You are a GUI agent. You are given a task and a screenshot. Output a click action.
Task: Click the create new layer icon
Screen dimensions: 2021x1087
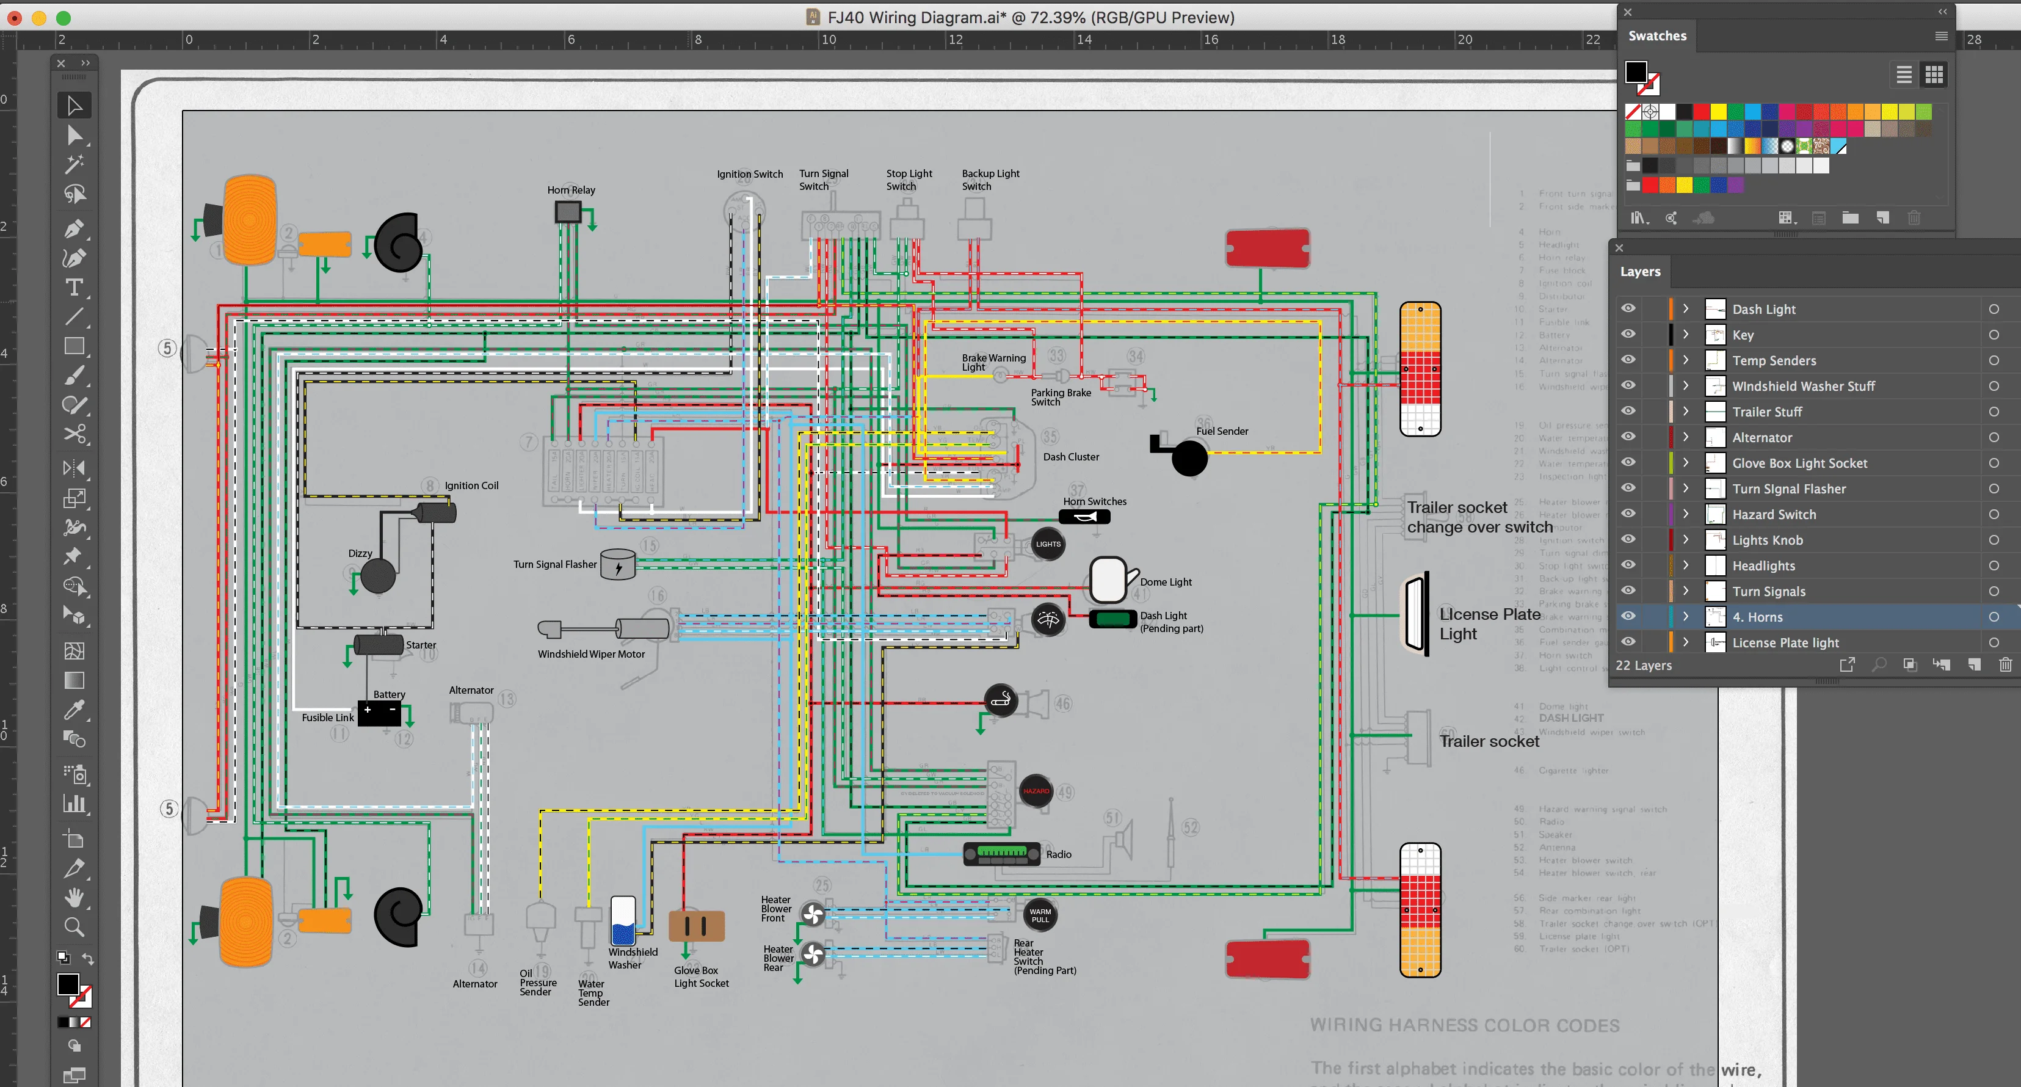coord(1974,665)
